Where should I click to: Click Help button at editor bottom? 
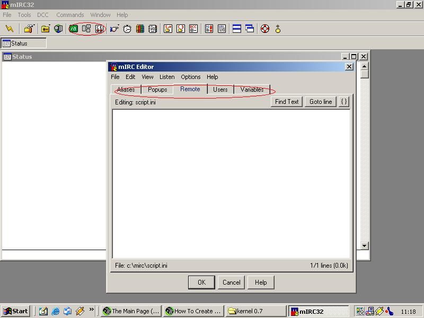pos(261,282)
